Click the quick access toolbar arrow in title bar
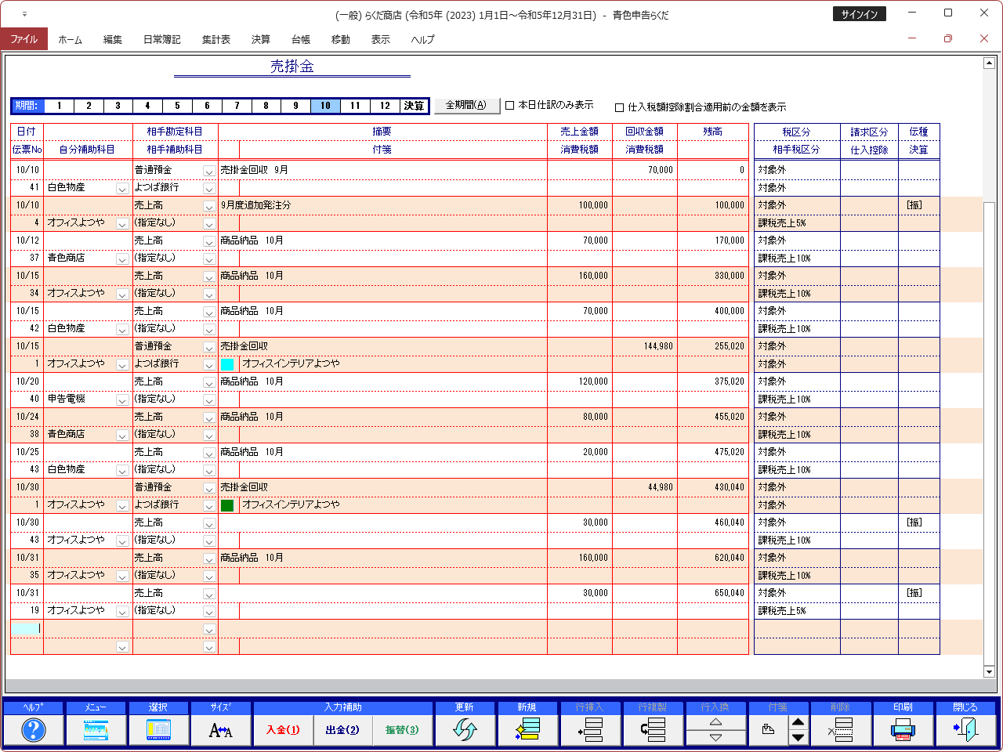The height and width of the screenshot is (752, 1003). click(24, 14)
